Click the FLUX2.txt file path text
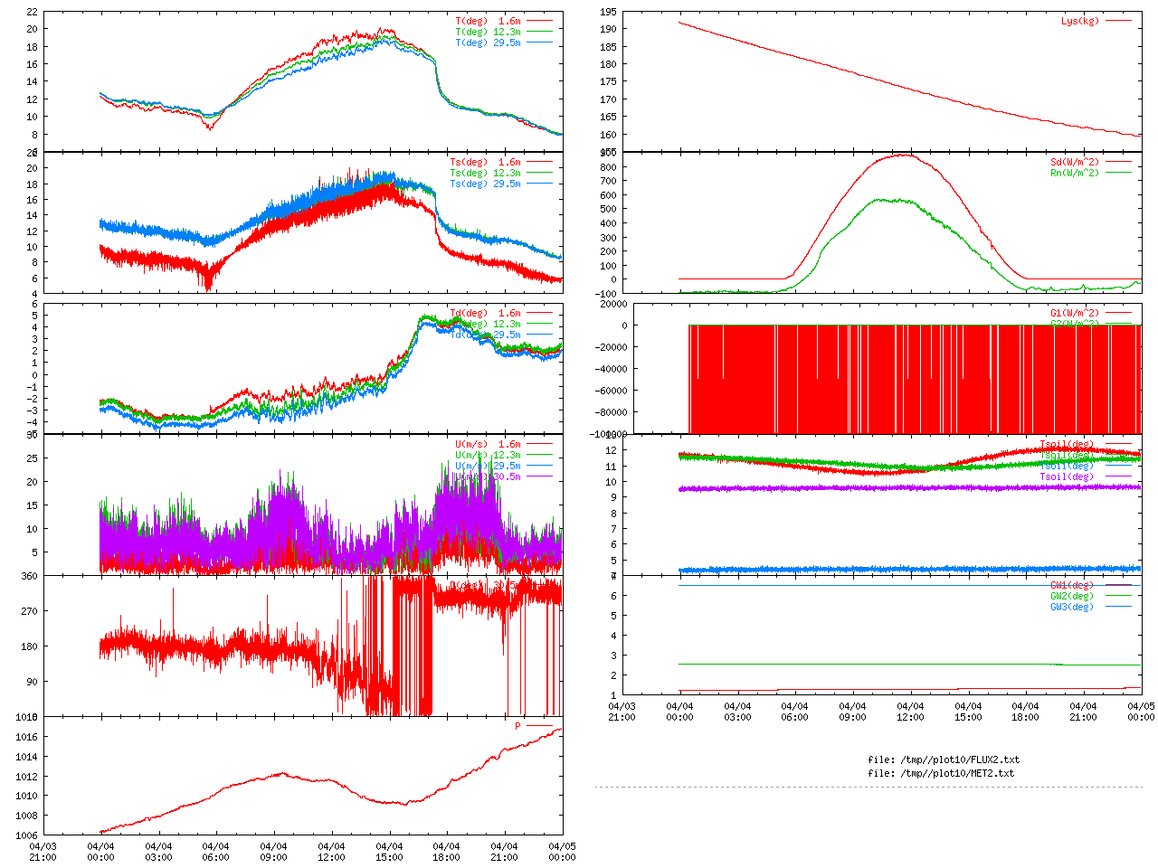 coord(943,759)
